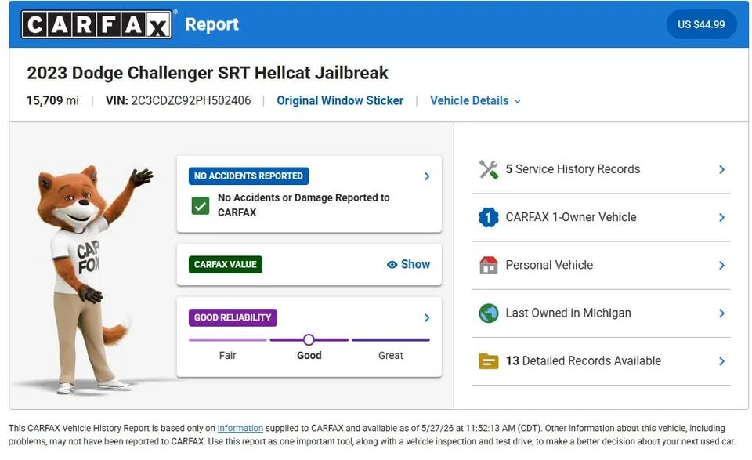Click the NO ACCIDENTS REPORTED badge
The height and width of the screenshot is (460, 752).
click(x=248, y=176)
